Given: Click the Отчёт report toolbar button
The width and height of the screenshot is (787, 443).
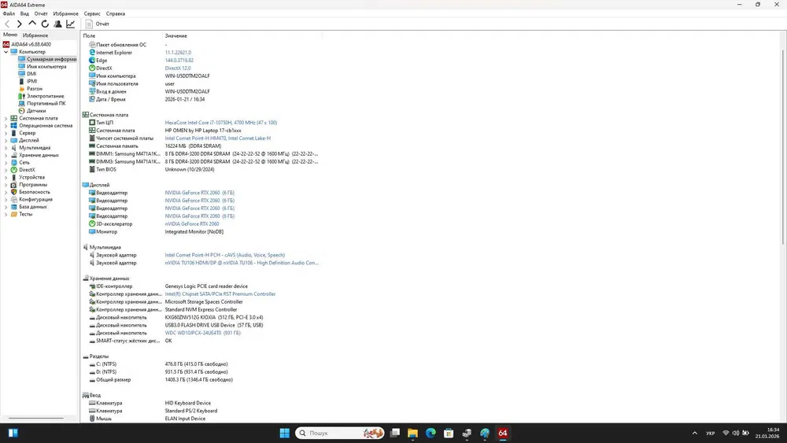Looking at the screenshot, I should pyautogui.click(x=98, y=24).
